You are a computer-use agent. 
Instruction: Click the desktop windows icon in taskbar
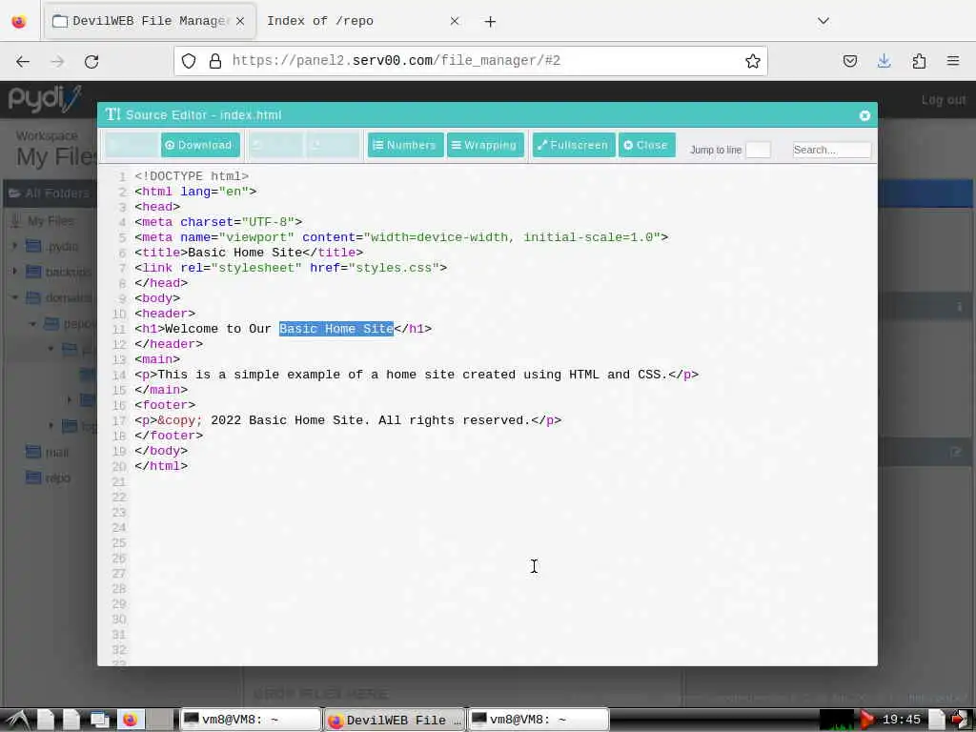click(99, 721)
